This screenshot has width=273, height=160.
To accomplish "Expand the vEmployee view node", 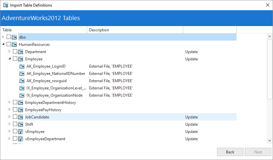I will [9, 131].
